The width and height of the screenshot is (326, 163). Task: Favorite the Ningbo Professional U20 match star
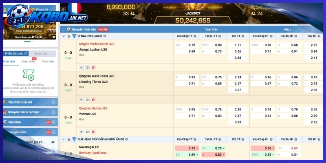[x=81, y=67]
